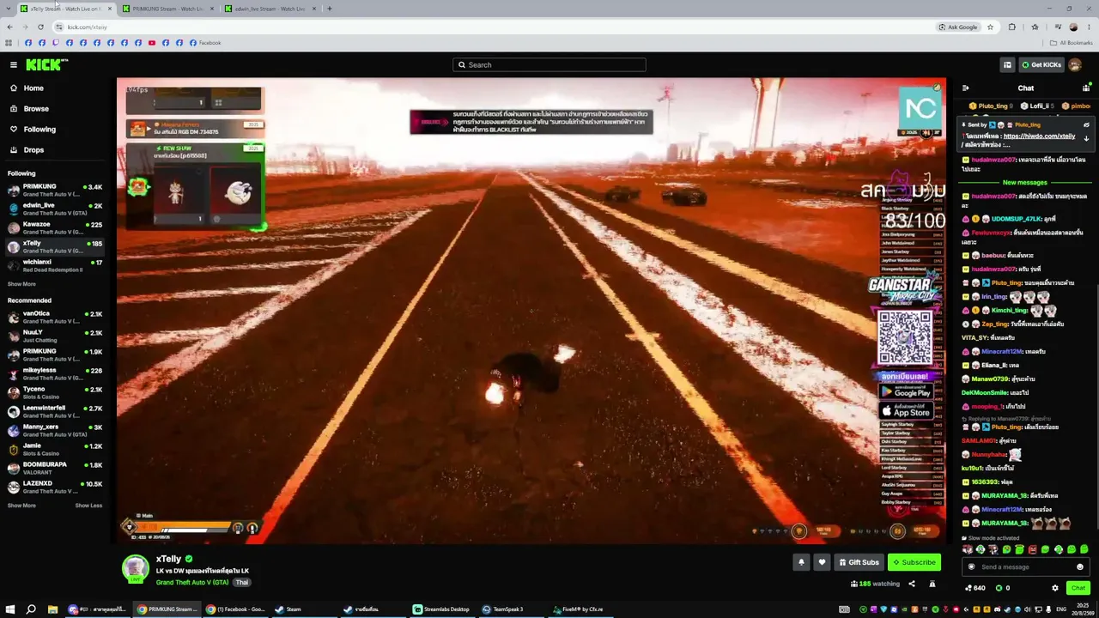The image size is (1099, 618).
Task: Open wichianxi channel in the sidebar
Action: (x=57, y=265)
